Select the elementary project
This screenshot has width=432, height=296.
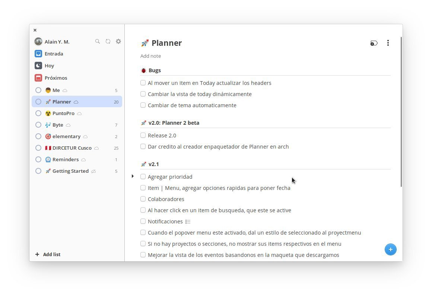pos(77,136)
